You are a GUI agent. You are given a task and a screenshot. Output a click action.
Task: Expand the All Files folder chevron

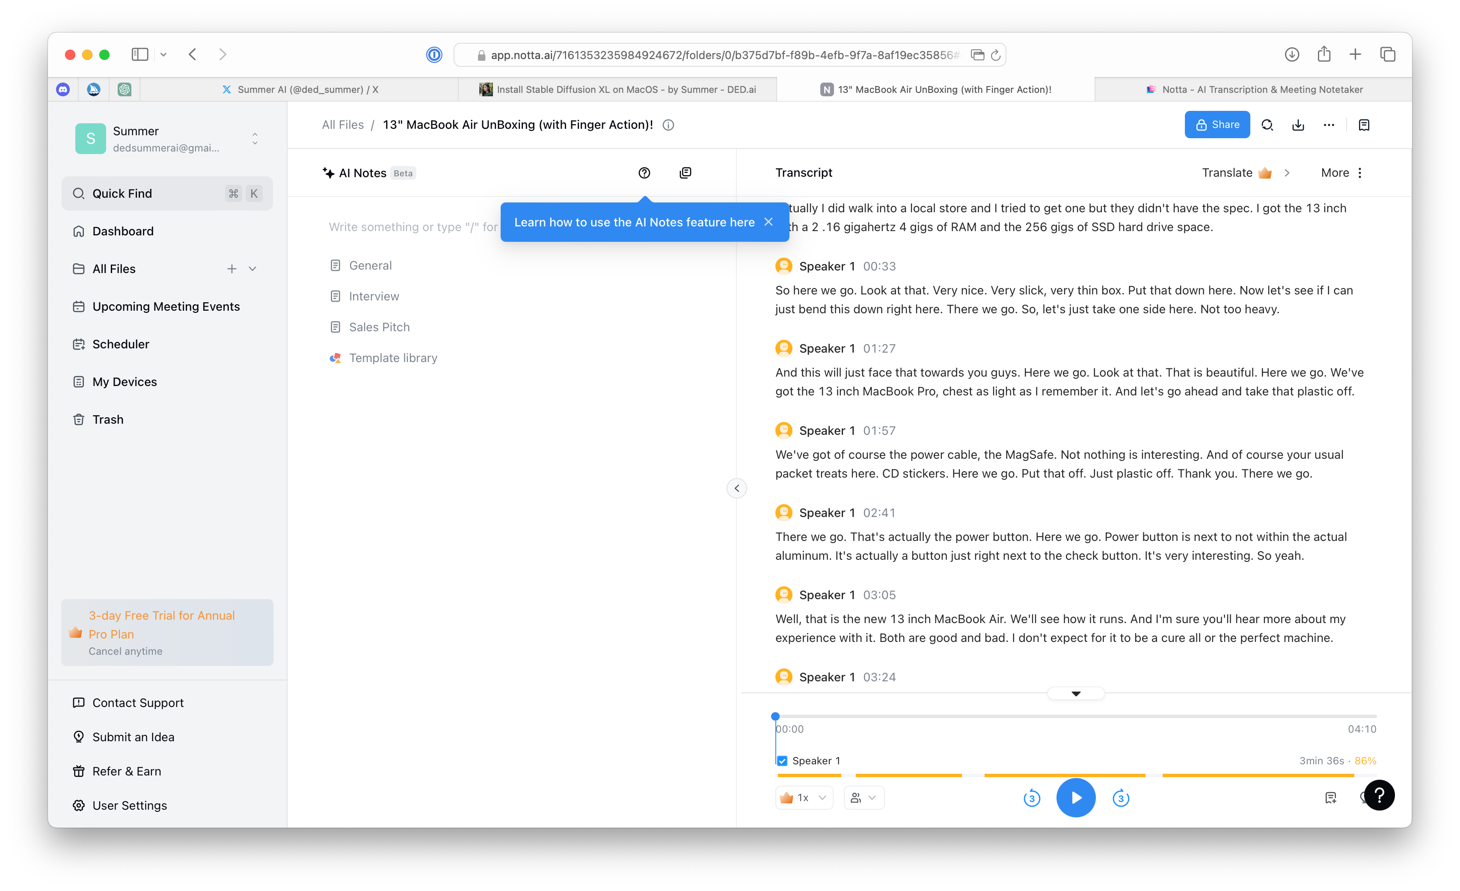tap(252, 269)
